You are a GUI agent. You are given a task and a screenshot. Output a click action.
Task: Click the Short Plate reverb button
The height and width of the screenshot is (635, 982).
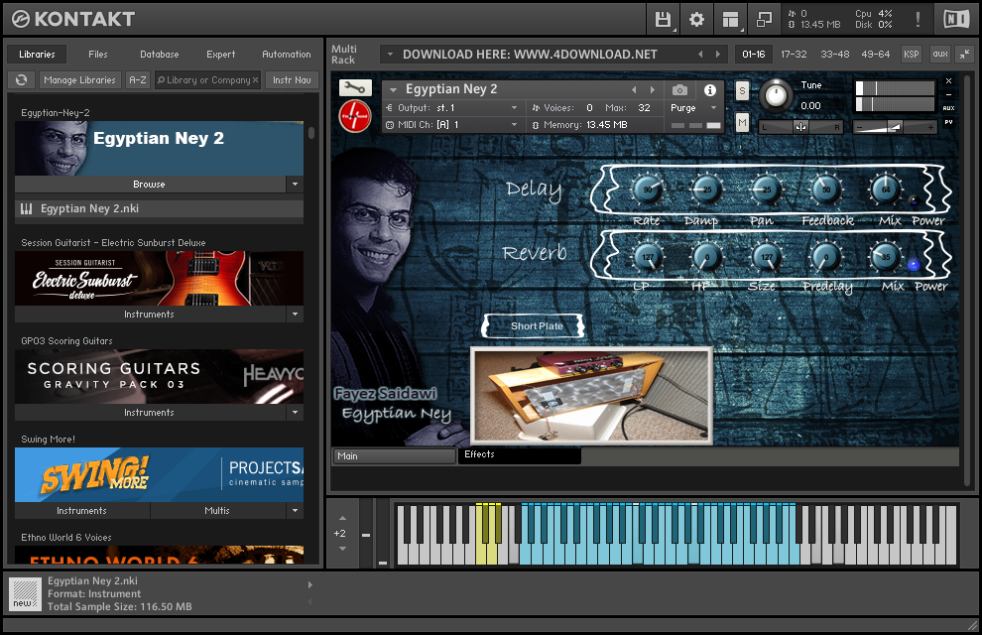(x=534, y=325)
